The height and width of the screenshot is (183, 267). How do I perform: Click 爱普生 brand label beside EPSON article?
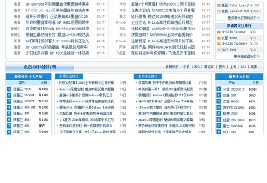pos(15,29)
